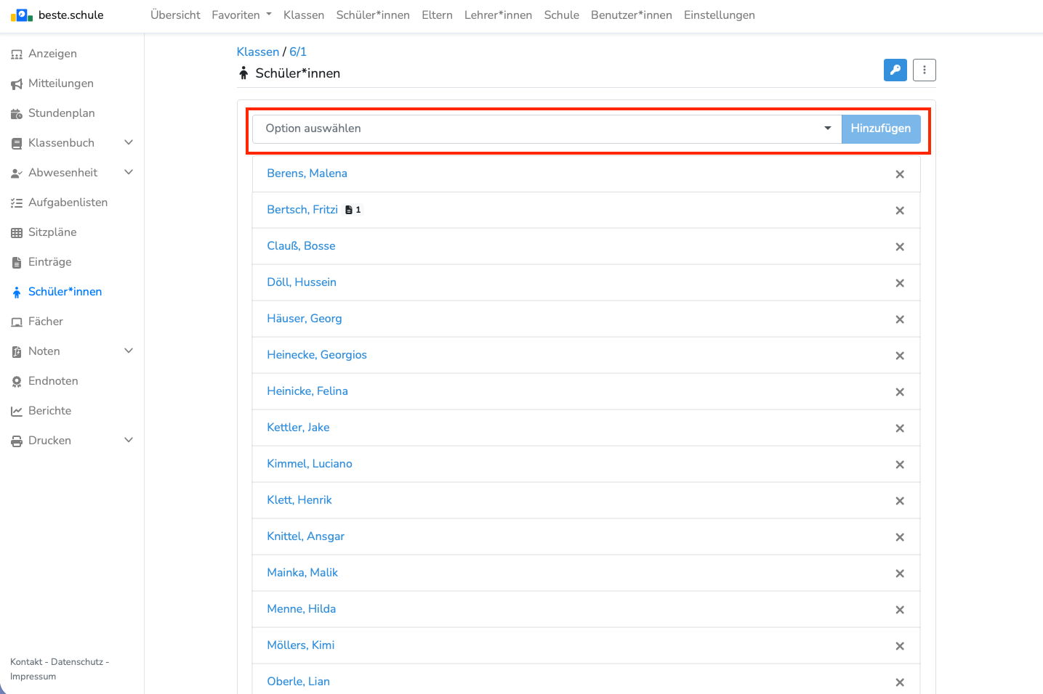The width and height of the screenshot is (1043, 694).
Task: Open student Kettler, Jake
Action: tap(298, 428)
